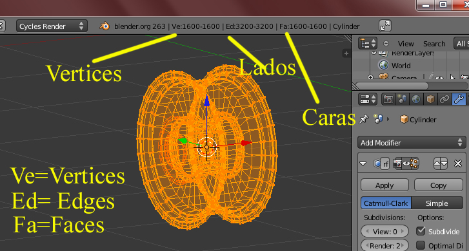
Task: Switch to the World properties tab
Action: coord(416,99)
